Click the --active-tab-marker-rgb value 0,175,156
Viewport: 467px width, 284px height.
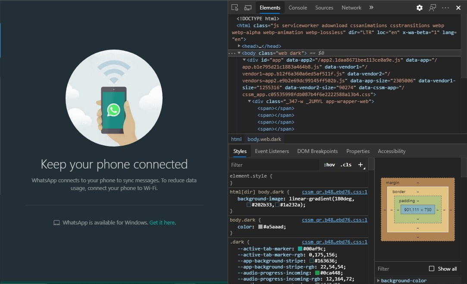[x=323, y=255]
